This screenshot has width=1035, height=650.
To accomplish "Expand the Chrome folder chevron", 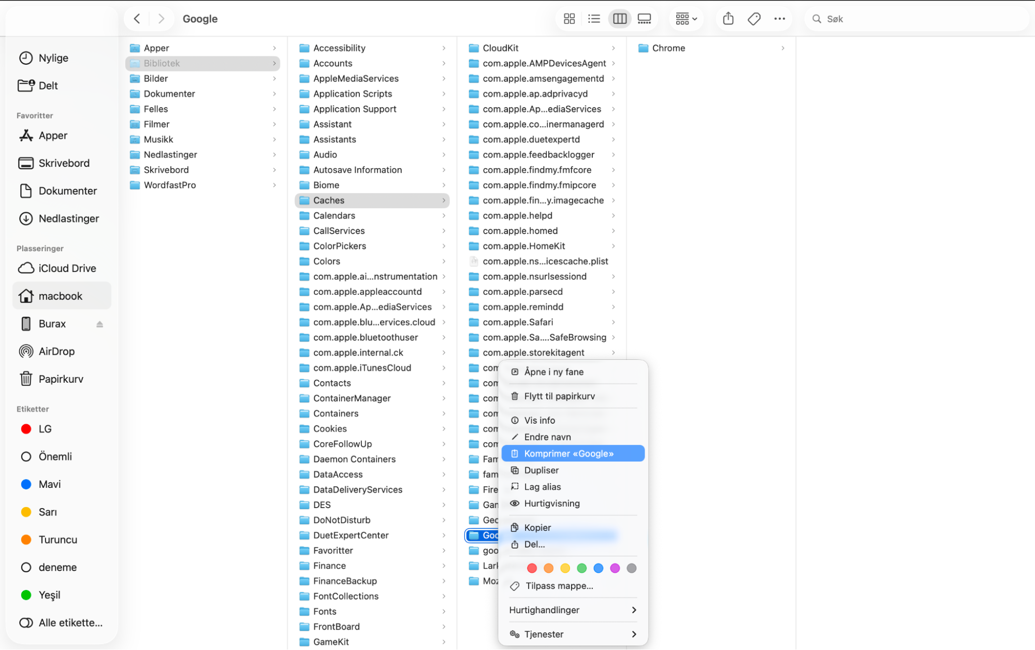I will click(x=782, y=48).
